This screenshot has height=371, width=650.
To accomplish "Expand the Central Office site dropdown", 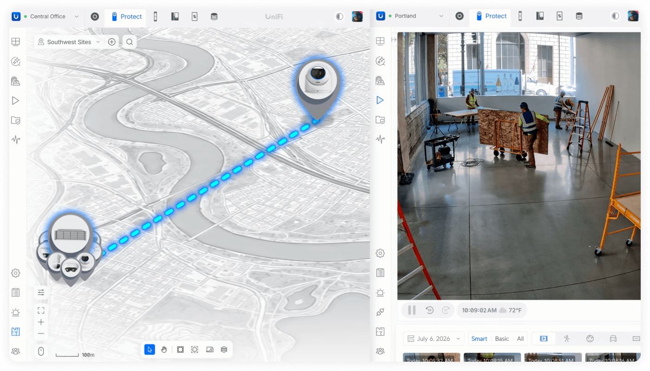I will coord(77,16).
